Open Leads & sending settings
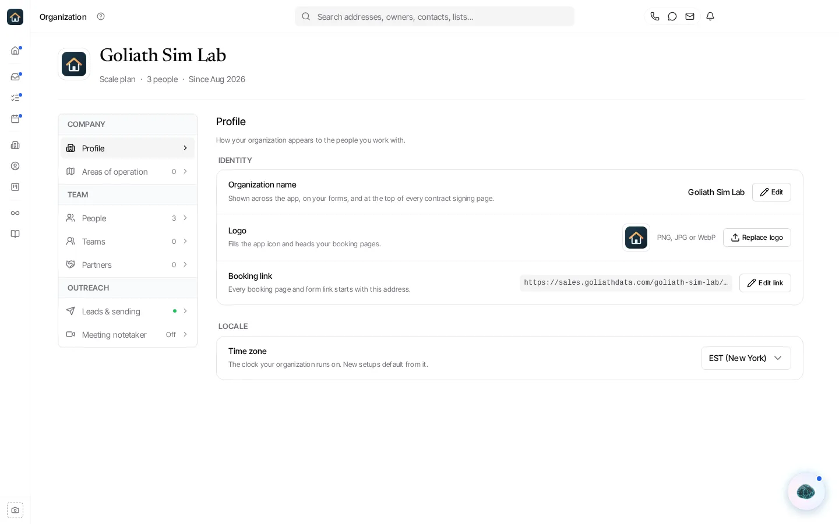Screen dimensions: 839x524 click(x=128, y=311)
